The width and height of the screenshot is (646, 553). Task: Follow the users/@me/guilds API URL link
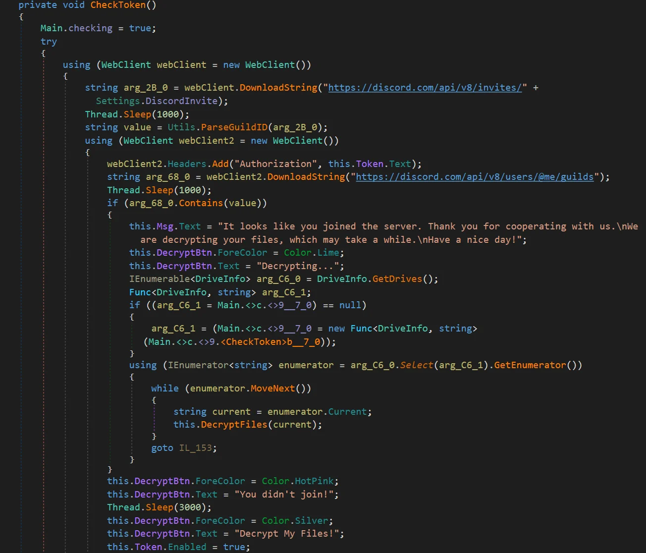tap(475, 177)
